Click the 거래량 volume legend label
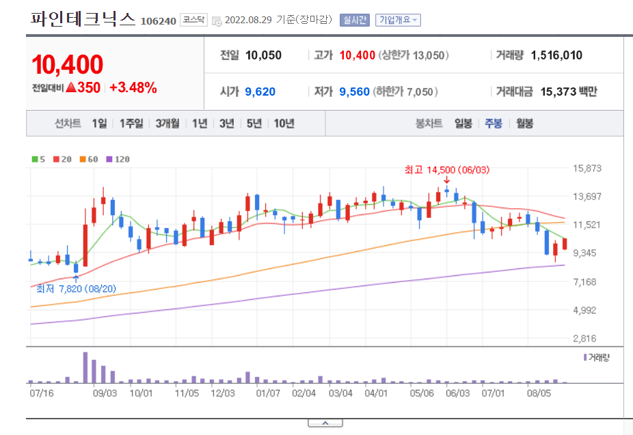The image size is (633, 435). (599, 358)
